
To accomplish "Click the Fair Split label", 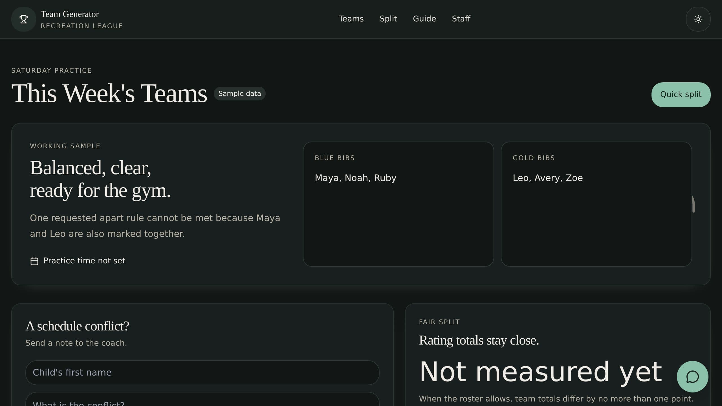I will pyautogui.click(x=439, y=322).
